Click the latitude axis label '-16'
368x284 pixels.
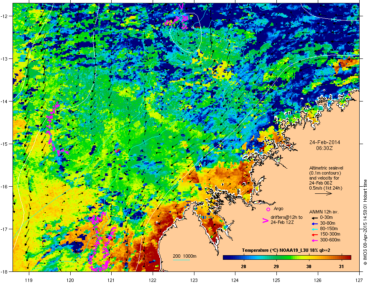pyautogui.click(x=4, y=187)
